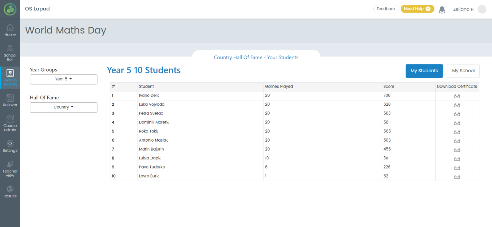492x227 pixels.
Task: Click the score value 583
Action: 387,113
